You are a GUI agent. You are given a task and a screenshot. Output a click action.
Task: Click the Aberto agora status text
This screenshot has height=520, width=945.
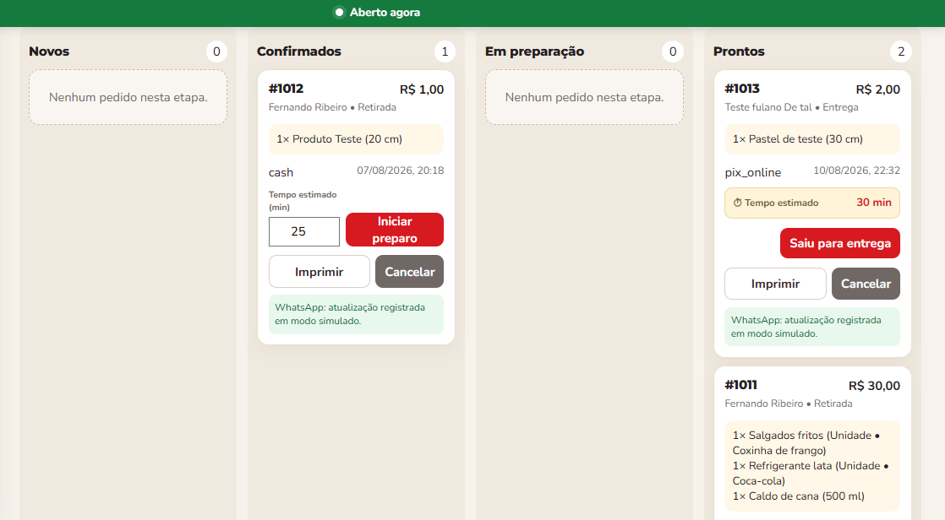[x=385, y=12]
